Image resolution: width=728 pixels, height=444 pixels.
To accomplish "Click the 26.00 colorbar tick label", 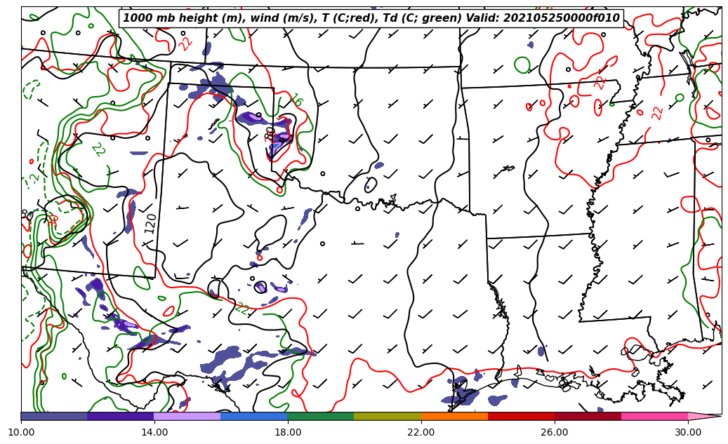I will pos(555,432).
